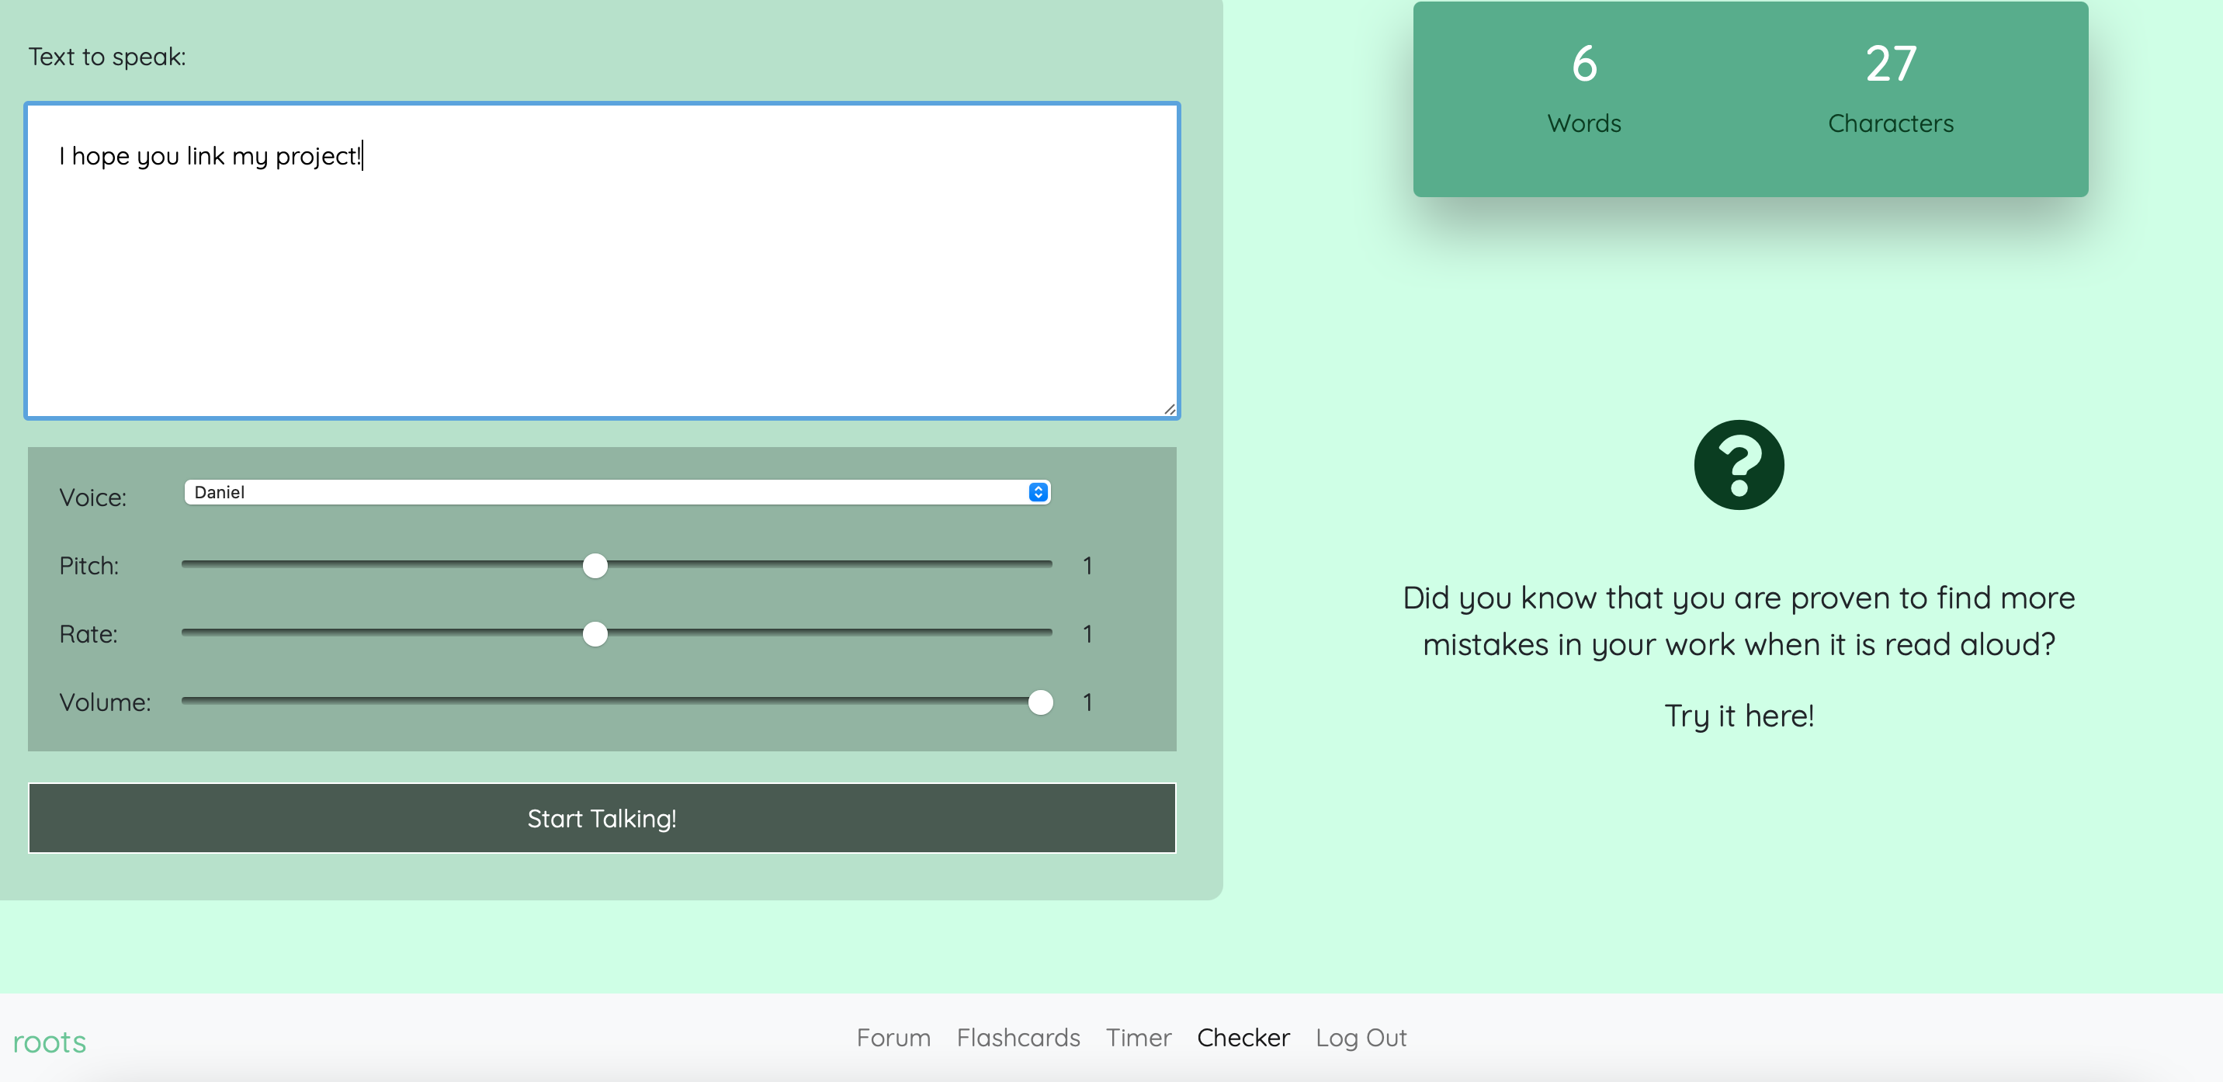Click the blue arrows on the Voice selector
The image size is (2223, 1082).
[1038, 492]
